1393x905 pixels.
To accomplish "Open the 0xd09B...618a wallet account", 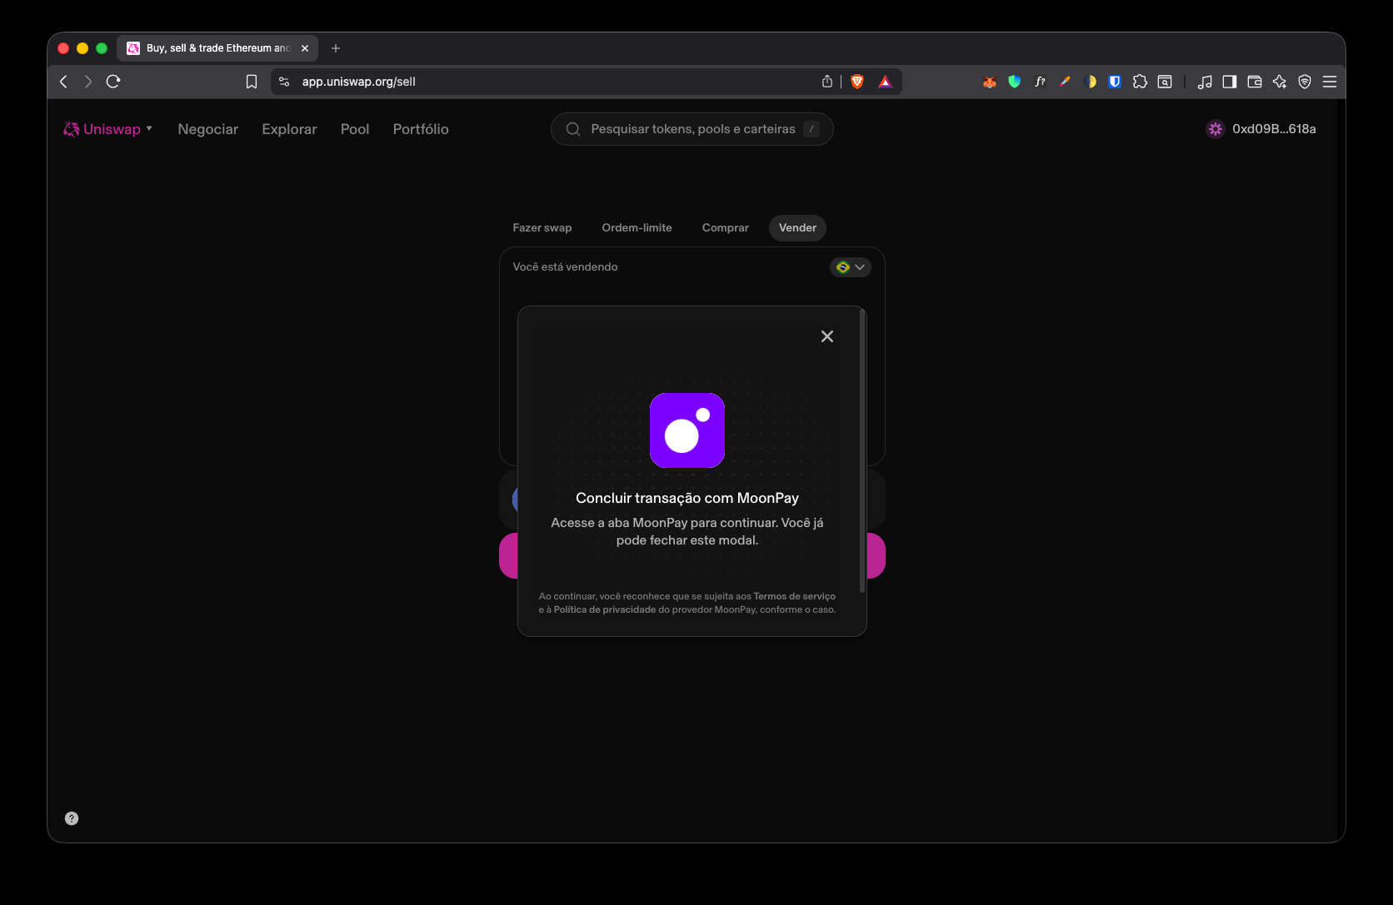I will pyautogui.click(x=1261, y=129).
